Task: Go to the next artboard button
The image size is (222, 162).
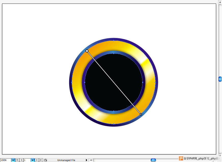Action: pos(37,160)
